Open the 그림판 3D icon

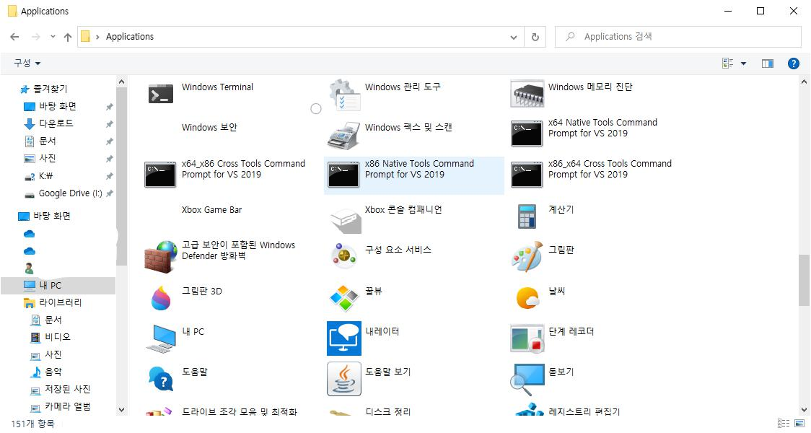161,298
